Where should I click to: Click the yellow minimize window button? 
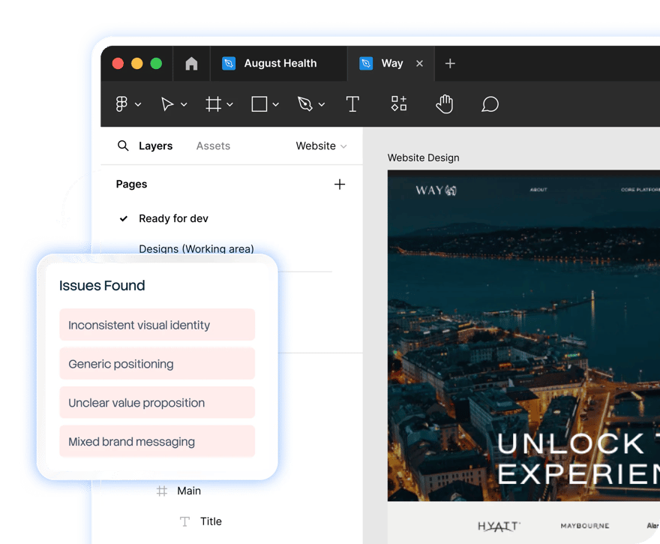tap(137, 64)
